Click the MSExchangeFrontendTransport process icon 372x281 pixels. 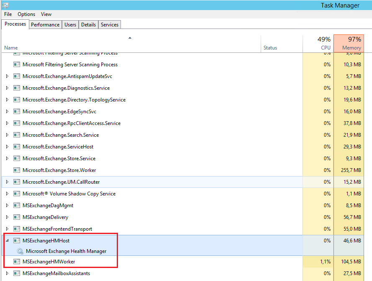[17, 229]
